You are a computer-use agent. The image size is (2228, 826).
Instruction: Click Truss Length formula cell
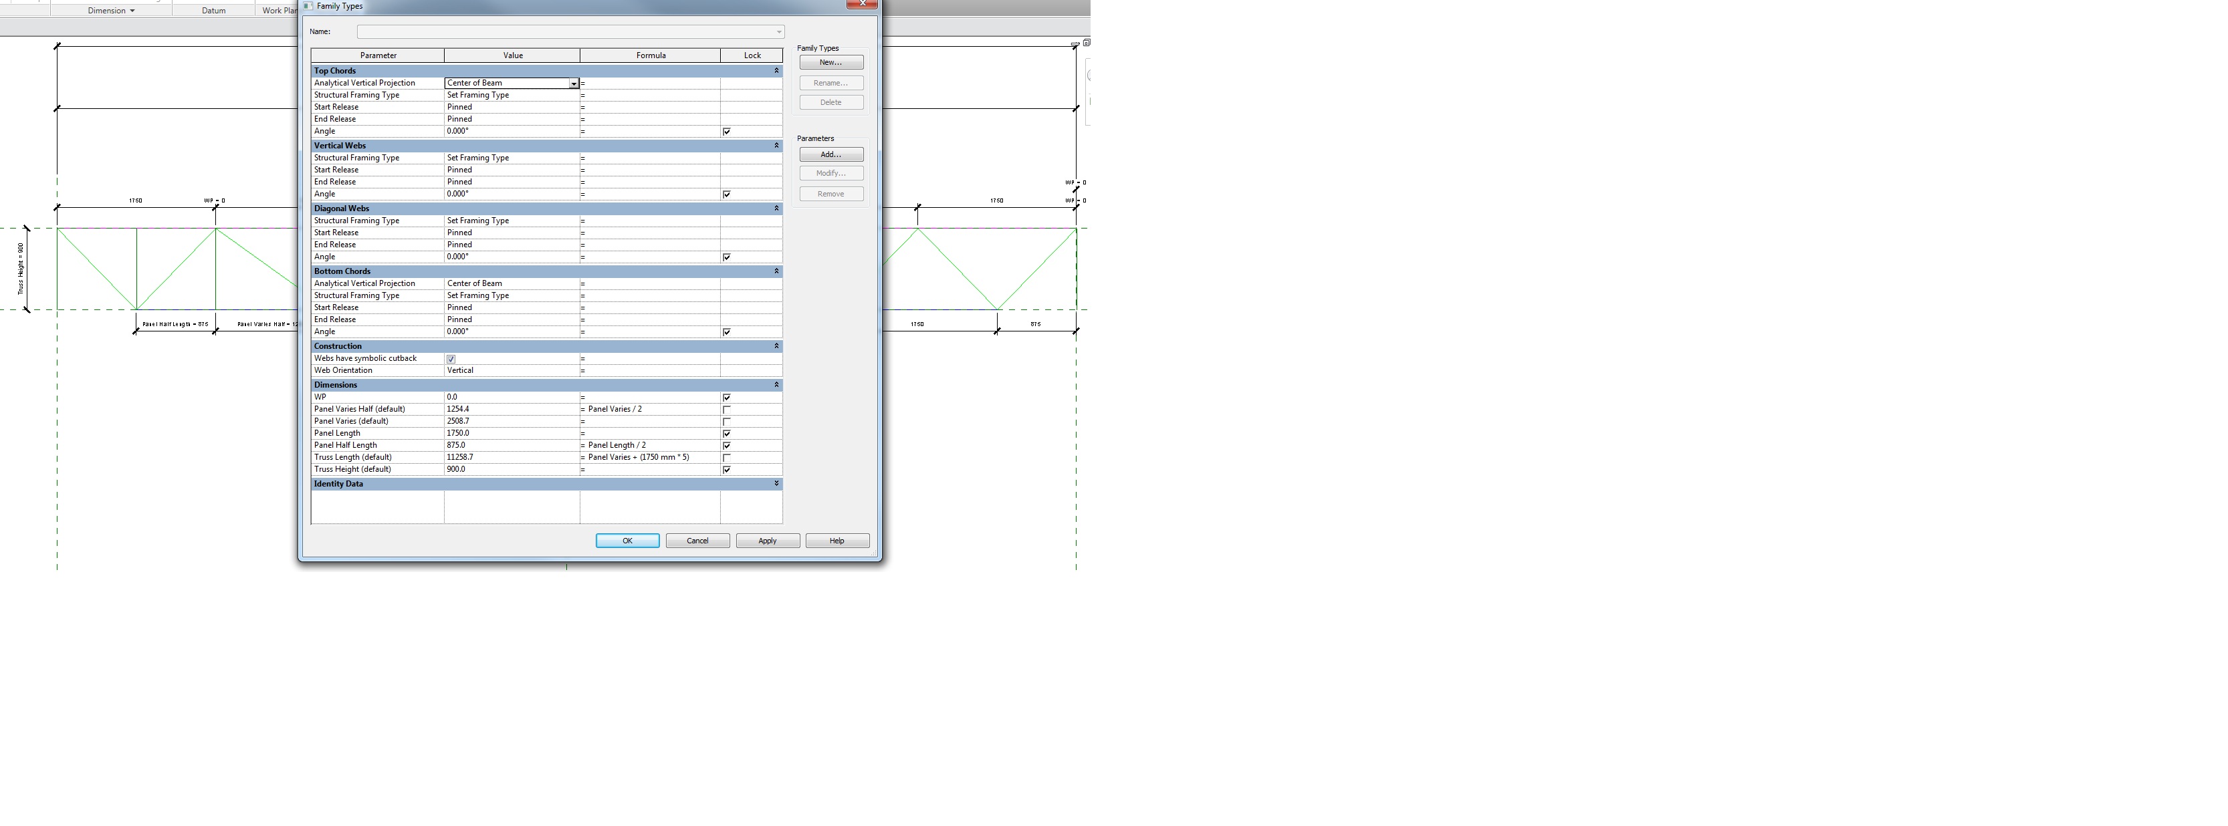(x=651, y=458)
